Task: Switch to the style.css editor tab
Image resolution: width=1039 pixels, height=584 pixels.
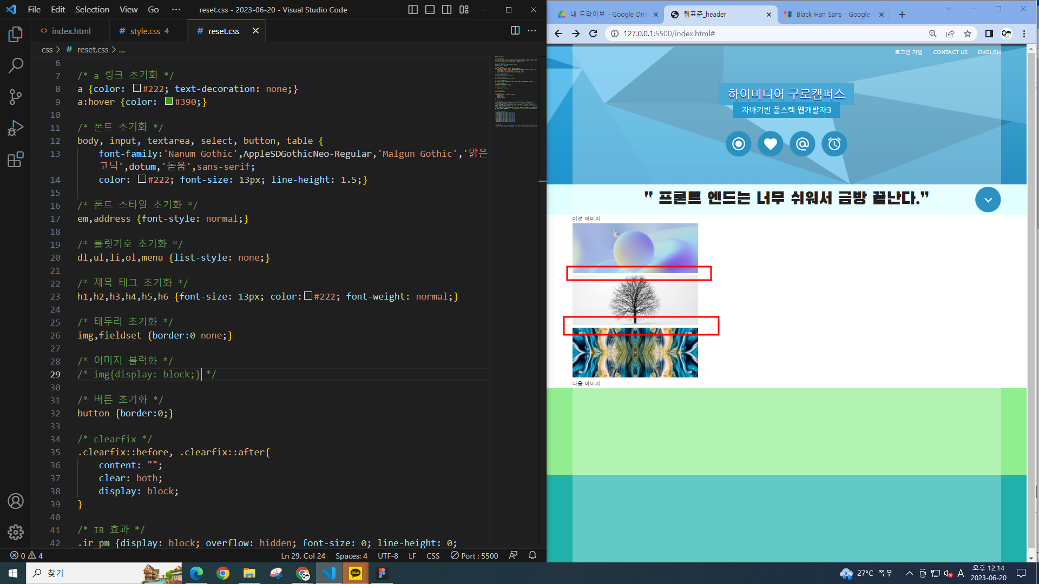Action: pos(145,31)
